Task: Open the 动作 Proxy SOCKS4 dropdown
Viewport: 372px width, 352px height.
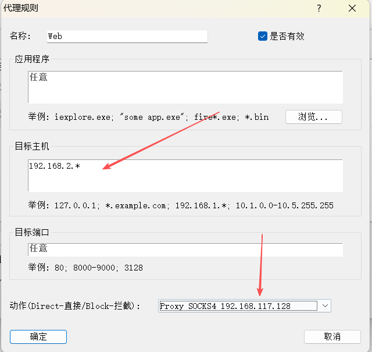Action: pos(244,305)
